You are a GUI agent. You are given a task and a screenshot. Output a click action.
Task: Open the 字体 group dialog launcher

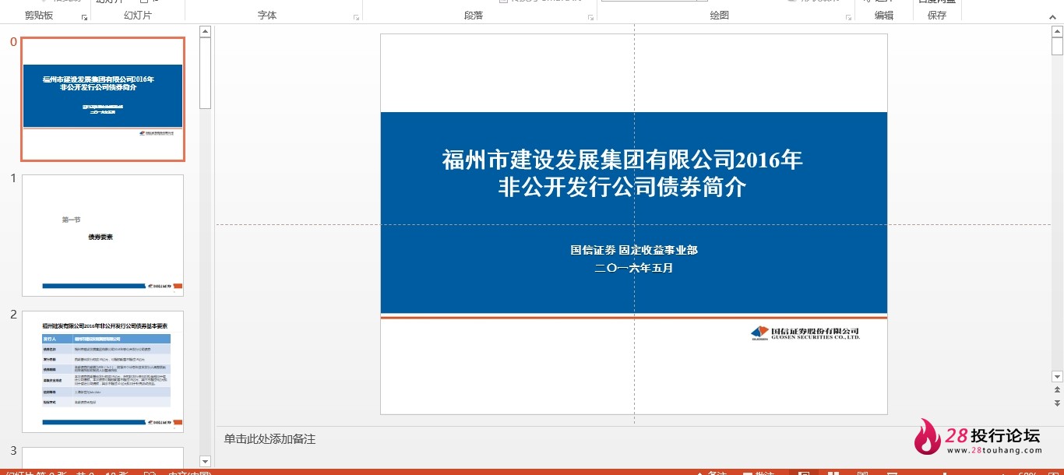pos(356,16)
